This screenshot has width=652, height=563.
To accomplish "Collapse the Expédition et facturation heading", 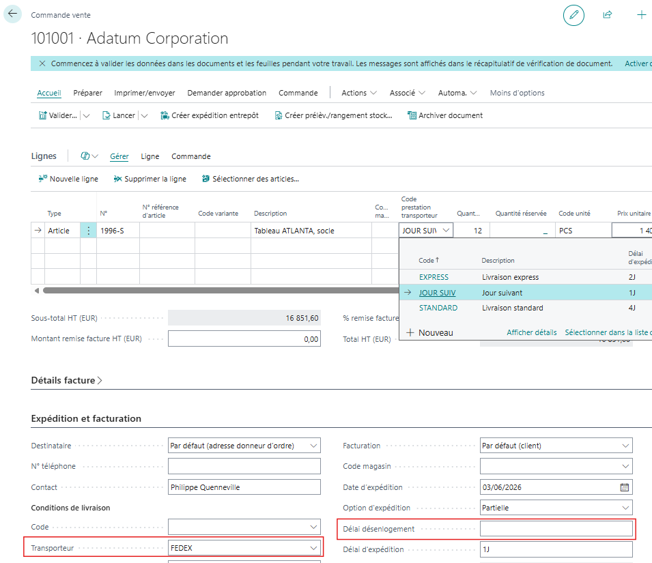I will coord(86,418).
